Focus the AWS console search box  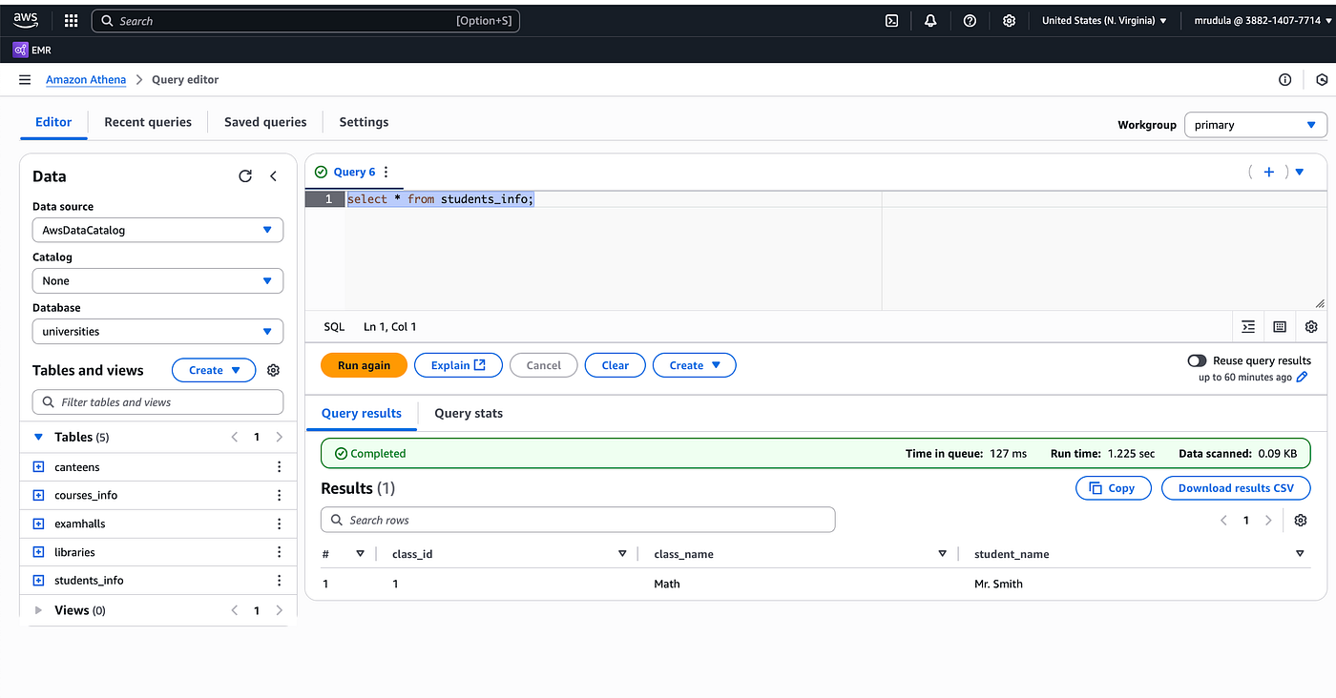pyautogui.click(x=305, y=21)
